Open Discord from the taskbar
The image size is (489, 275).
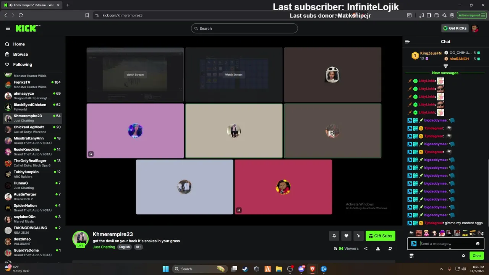301,269
